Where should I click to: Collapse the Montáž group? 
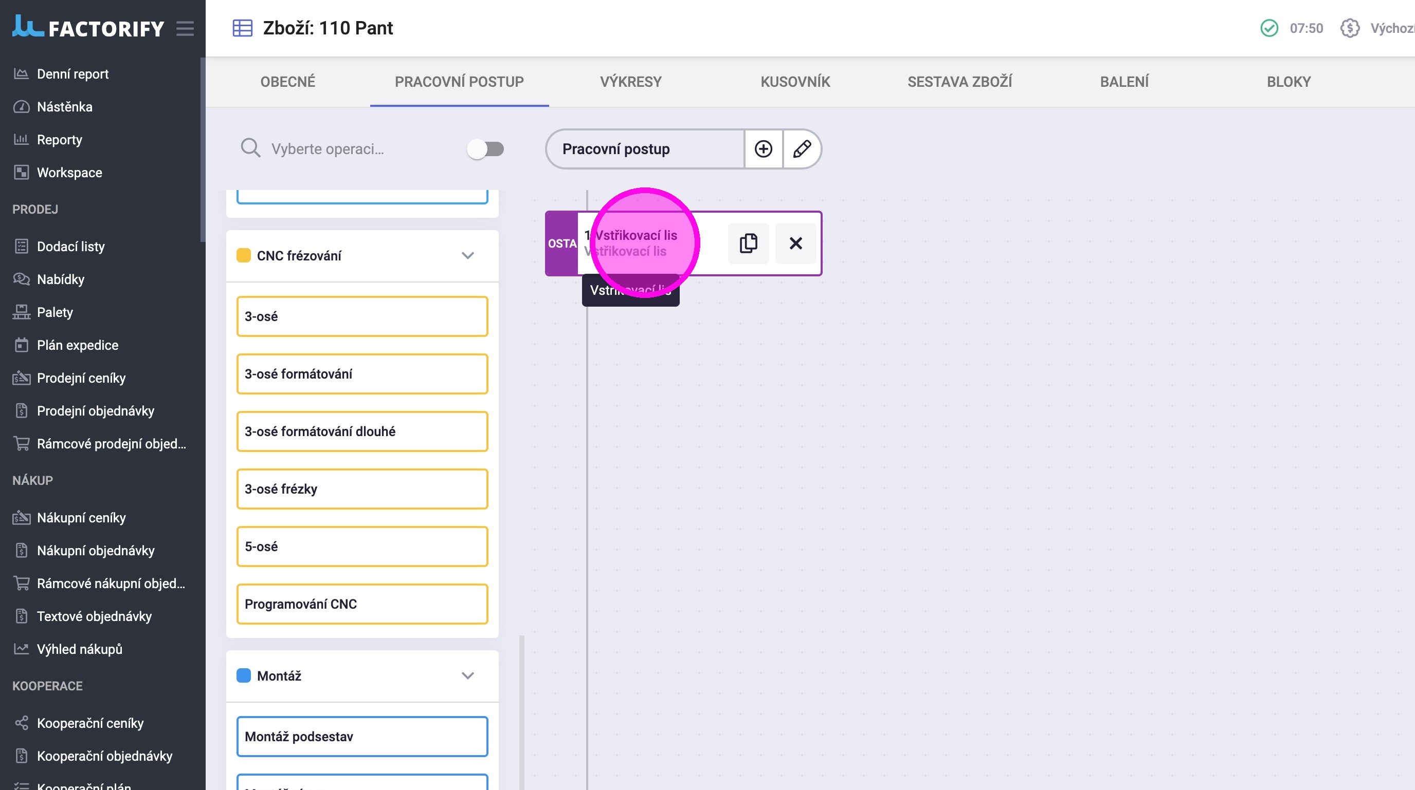click(467, 675)
